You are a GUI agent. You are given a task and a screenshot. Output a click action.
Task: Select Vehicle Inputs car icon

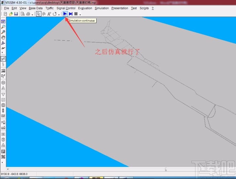point(3,70)
